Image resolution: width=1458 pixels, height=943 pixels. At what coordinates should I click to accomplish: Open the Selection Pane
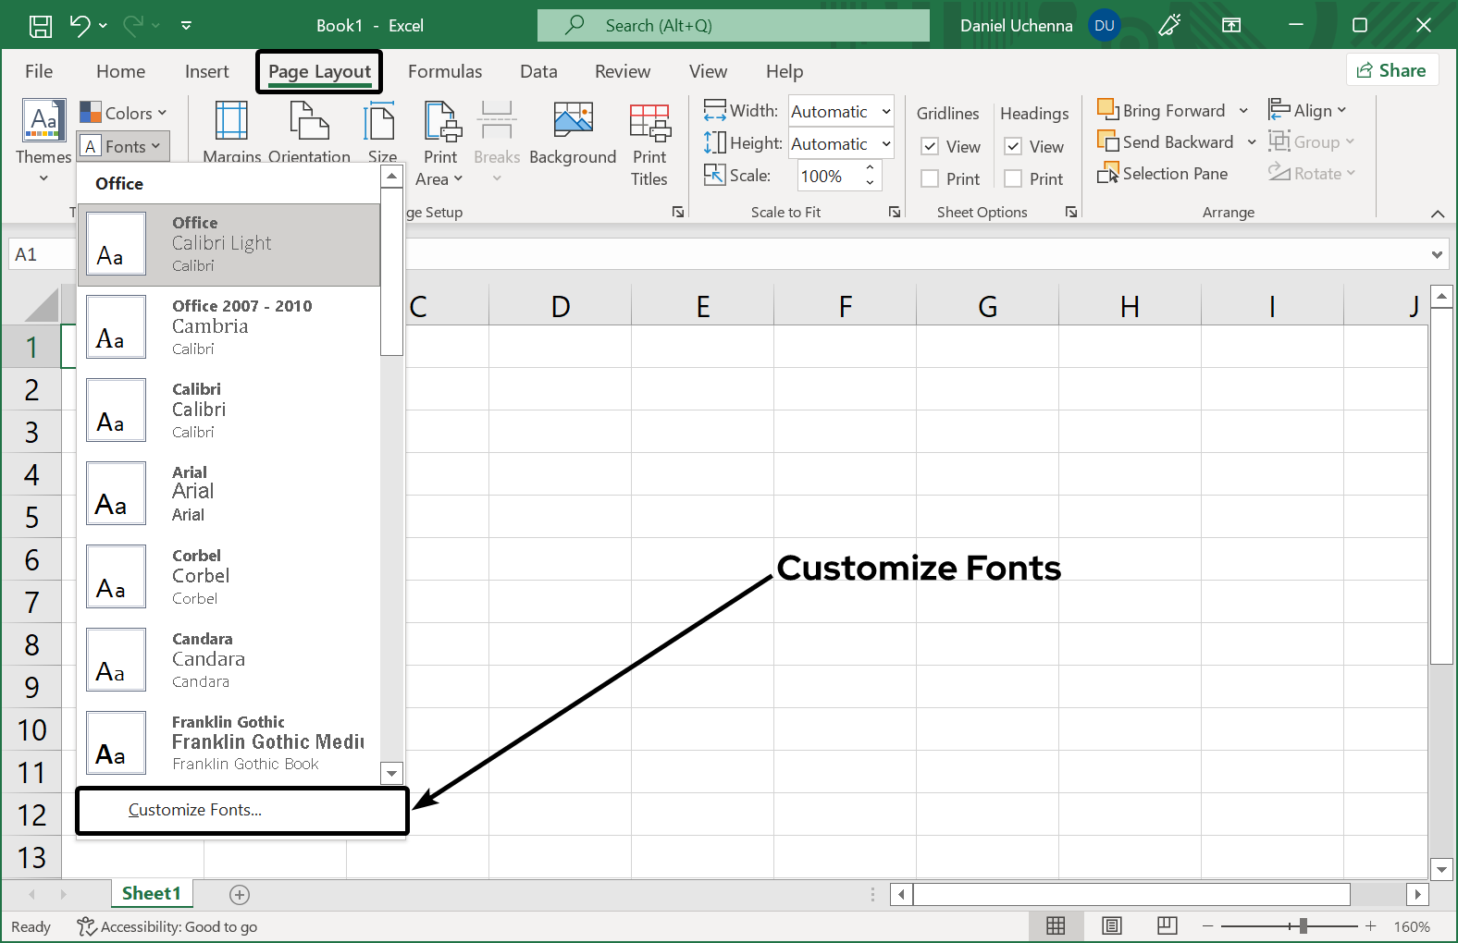tap(1163, 174)
